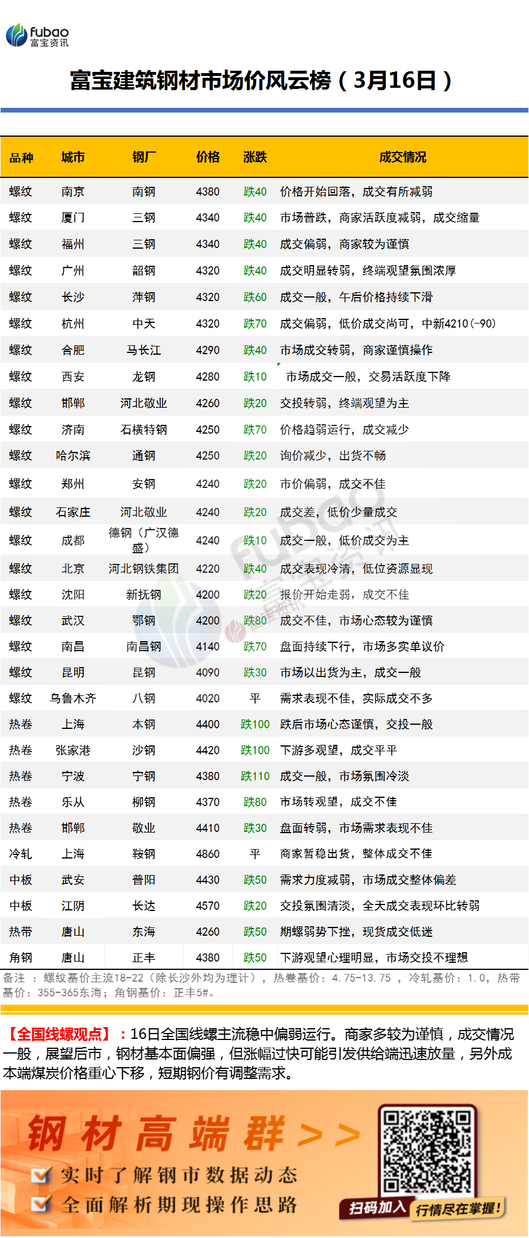
Task: Click the Fubao 富宝资讯 logo
Action: click(x=37, y=35)
